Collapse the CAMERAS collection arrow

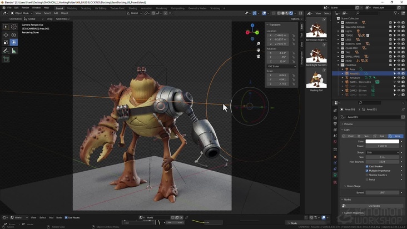pyautogui.click(x=339, y=65)
